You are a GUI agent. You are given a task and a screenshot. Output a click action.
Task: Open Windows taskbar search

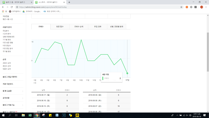click(x=10, y=115)
